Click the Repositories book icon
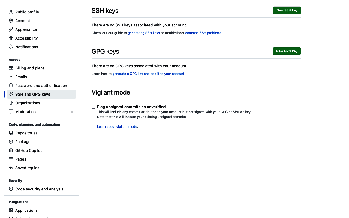Image resolution: width=349 pixels, height=218 pixels. click(11, 133)
